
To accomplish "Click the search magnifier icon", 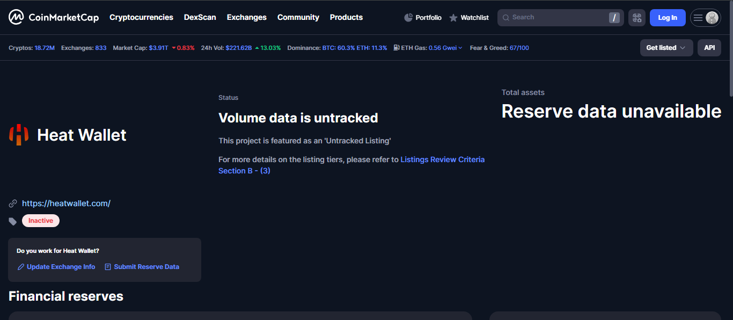I will click(505, 18).
